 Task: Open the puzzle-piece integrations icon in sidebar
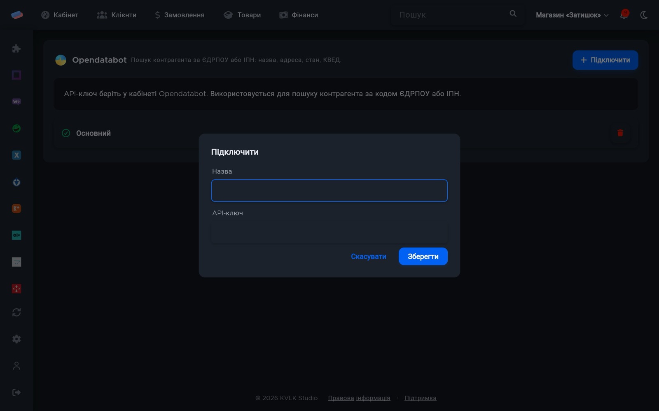(x=16, y=48)
